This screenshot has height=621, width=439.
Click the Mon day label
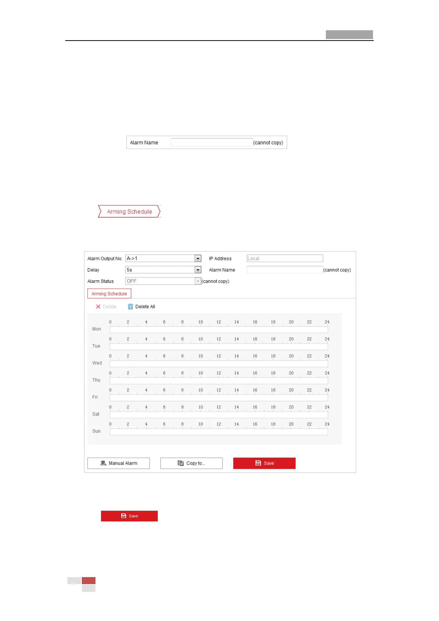[x=97, y=329]
